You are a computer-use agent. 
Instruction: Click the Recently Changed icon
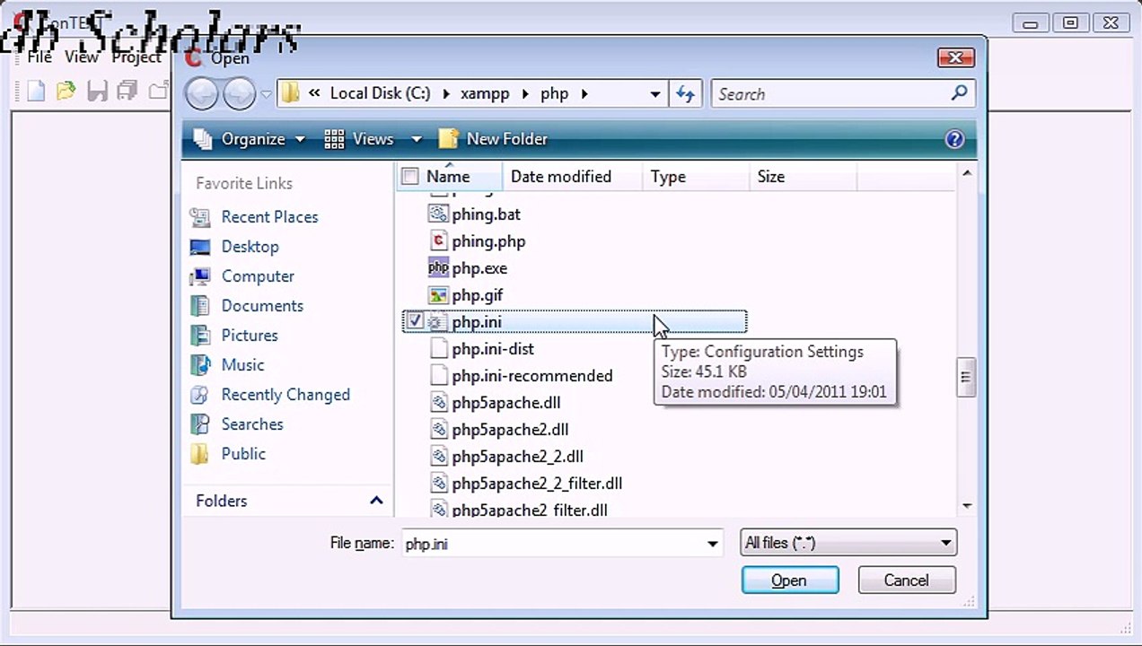200,395
